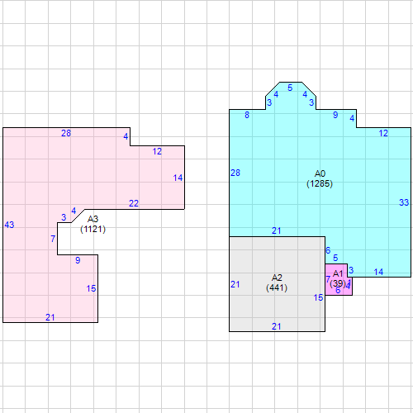The width and height of the screenshot is (413, 413).
Task: Click the 21 dimension on A2's bottom edge
Action: (x=277, y=326)
